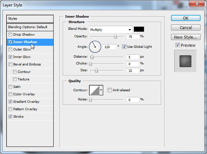Uncheck the Preview checkbox

pyautogui.click(x=177, y=45)
